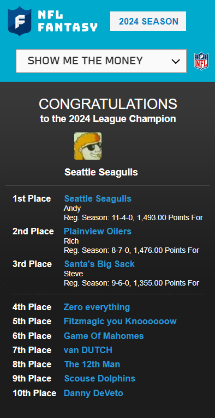Screen dimensions: 215x418
Task: Open the champion's sunglasses avatar image
Action: 88,146
